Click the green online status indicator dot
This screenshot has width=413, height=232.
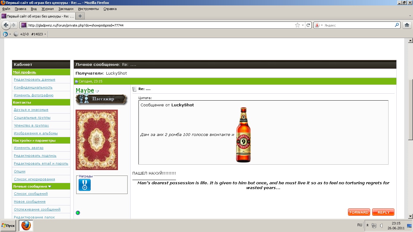(x=78, y=213)
